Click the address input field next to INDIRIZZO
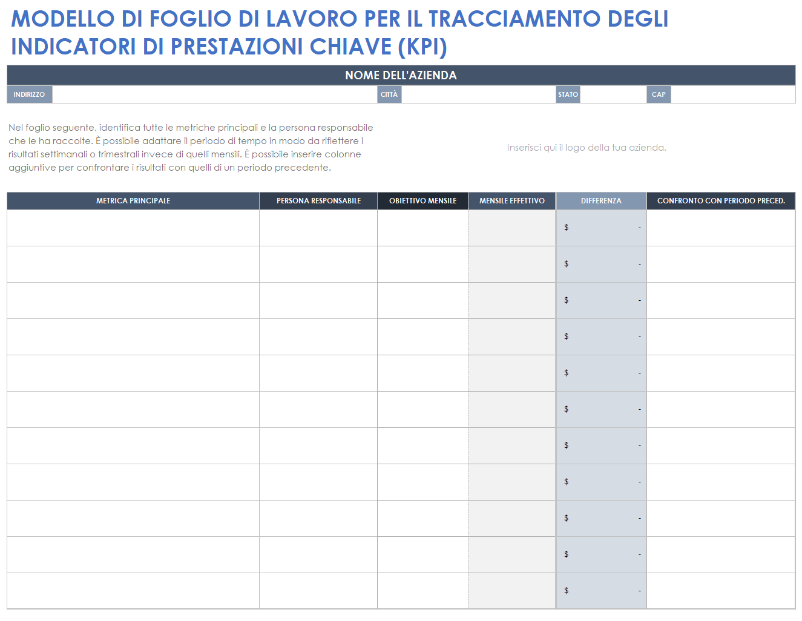The width and height of the screenshot is (802, 621). 215,94
